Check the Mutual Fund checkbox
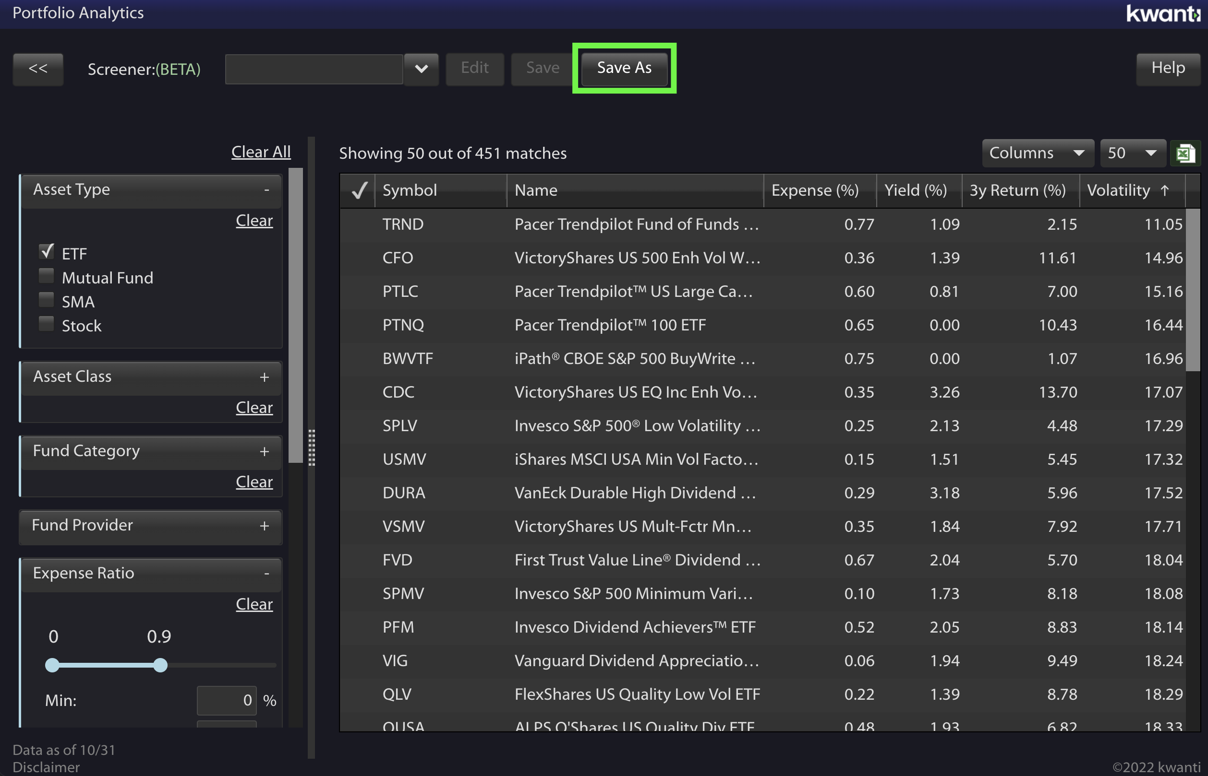This screenshot has width=1208, height=776. 47,276
